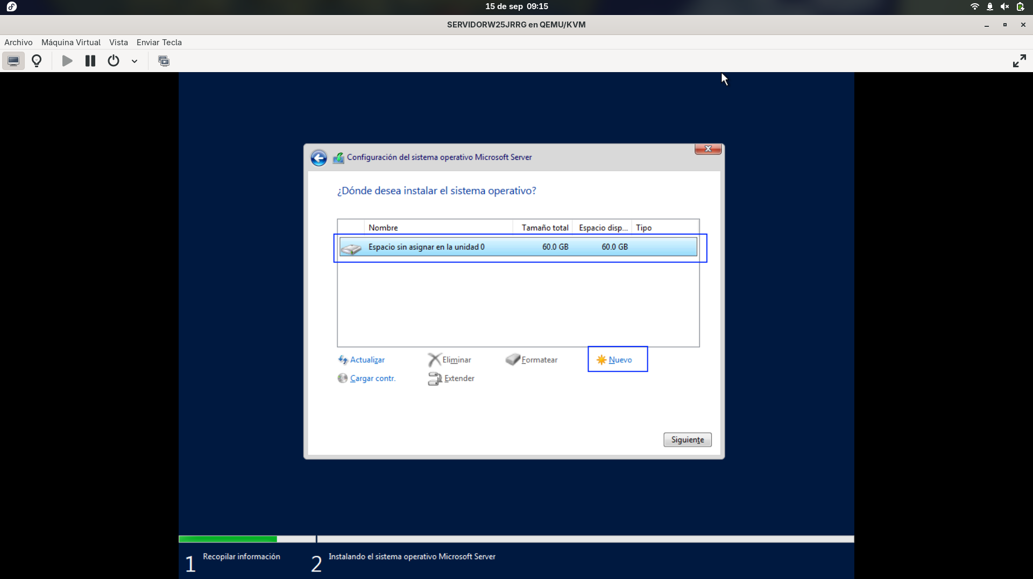Sort by the Tamaño total column
Screen dimensions: 1033x579
tap(543, 228)
